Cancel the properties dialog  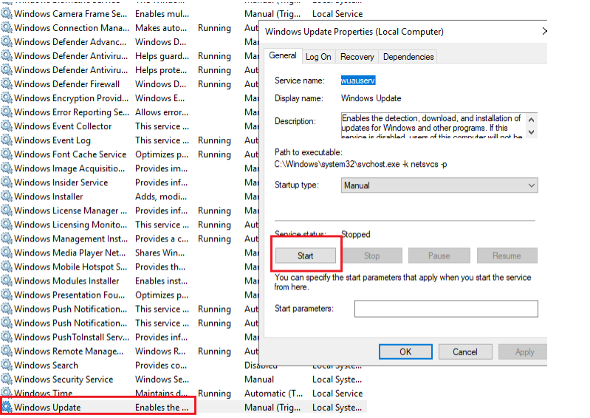point(465,352)
